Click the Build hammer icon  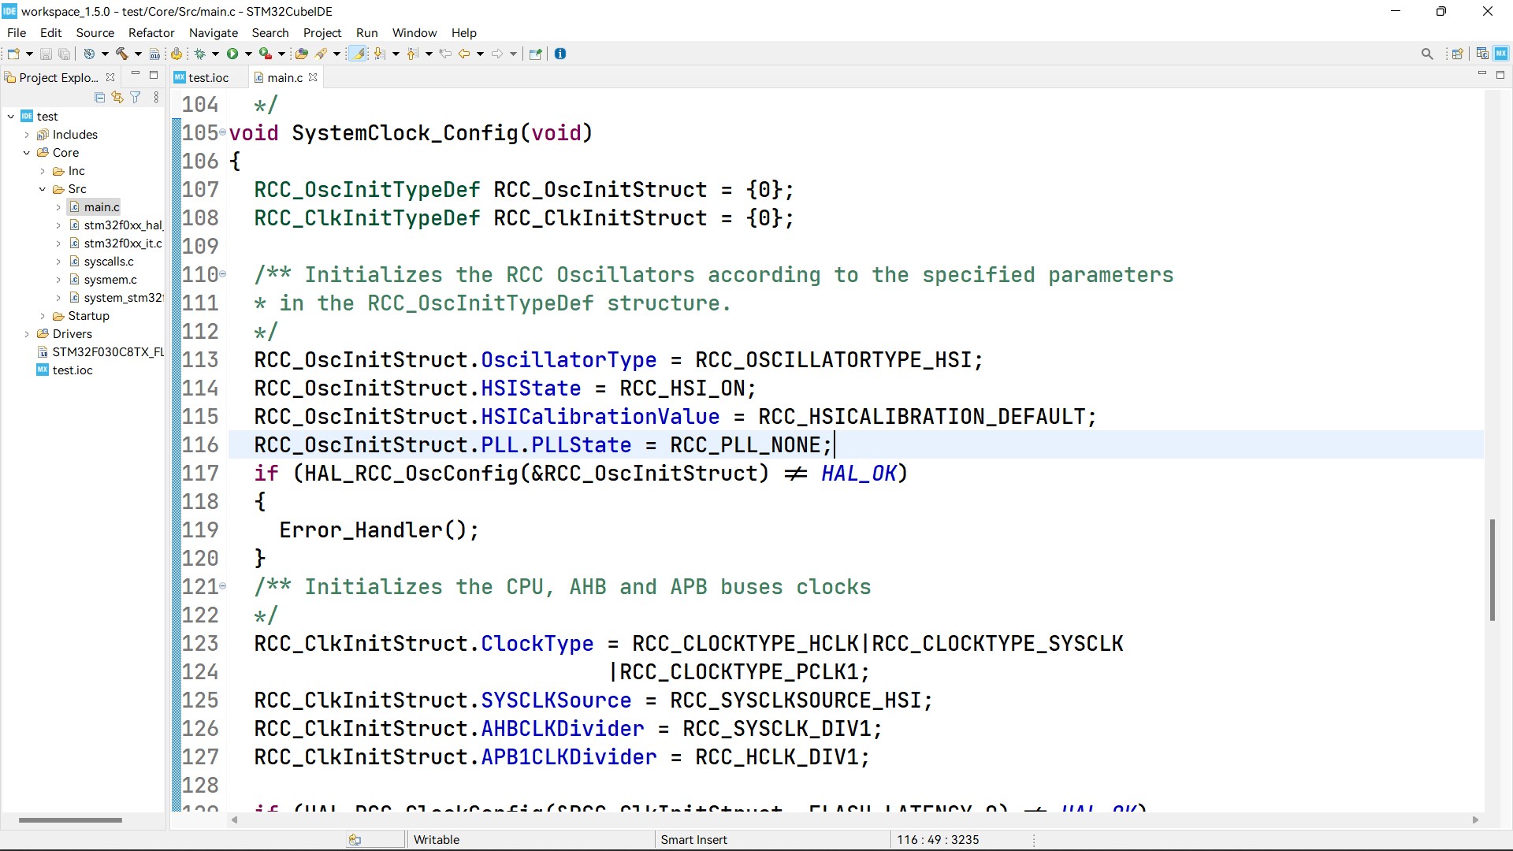click(122, 54)
